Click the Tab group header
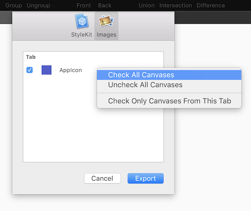The width and height of the screenshot is (251, 211). click(x=31, y=57)
